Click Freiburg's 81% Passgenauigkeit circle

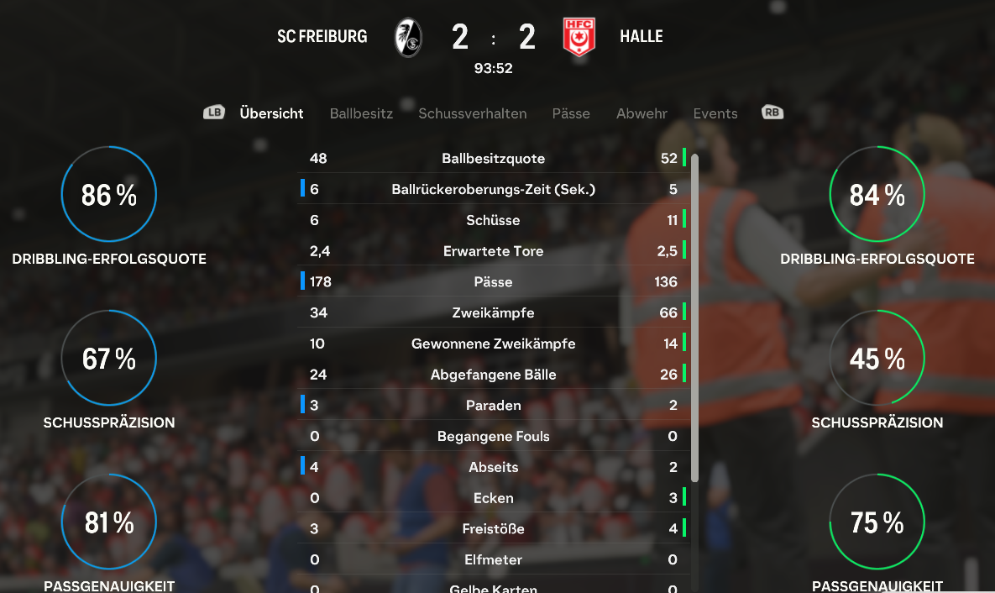[x=109, y=522]
